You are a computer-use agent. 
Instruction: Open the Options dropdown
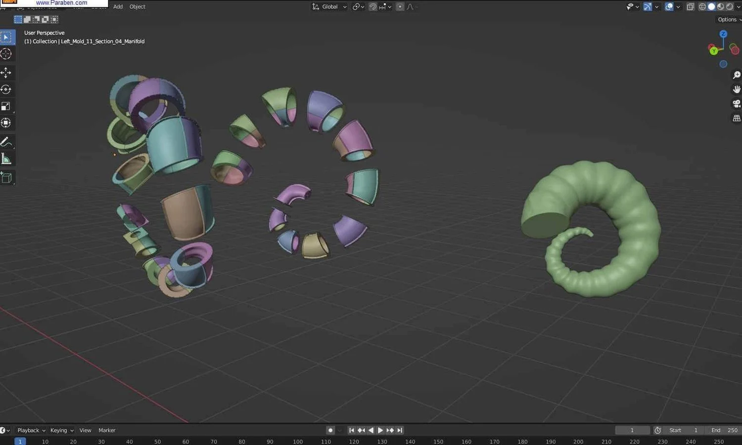(x=729, y=20)
